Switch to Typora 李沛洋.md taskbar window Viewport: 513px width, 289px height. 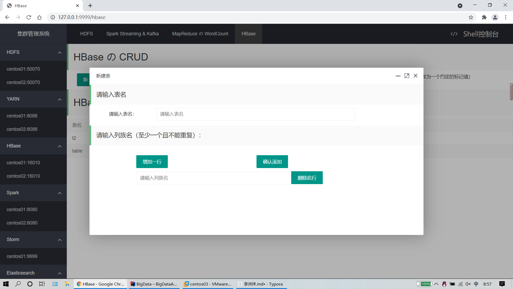pos(261,284)
